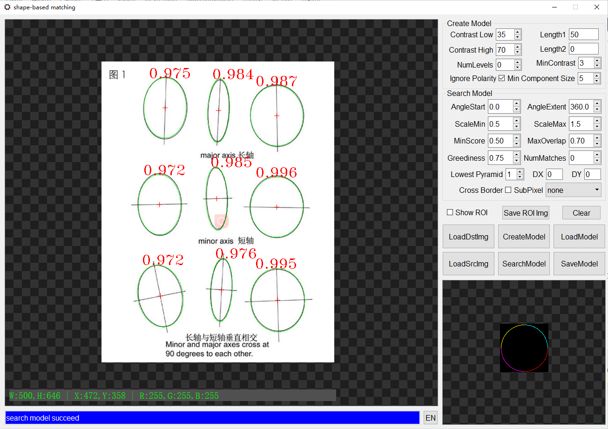Increase the Contrast Low value
608x429 pixels.
click(518, 32)
